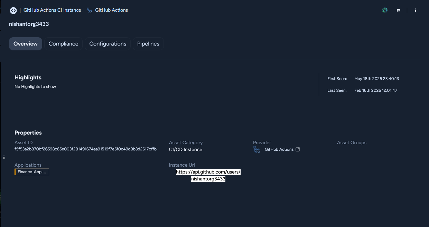Switch to the Compliance tab
The height and width of the screenshot is (227, 429).
(63, 44)
